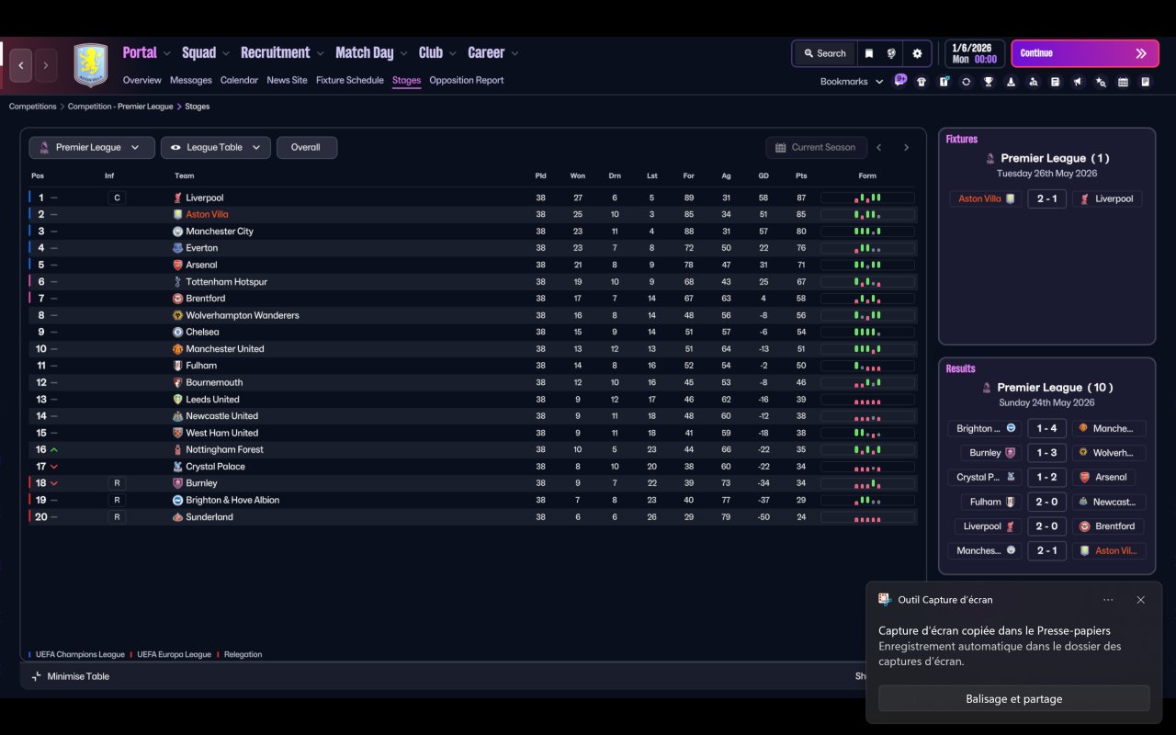The height and width of the screenshot is (735, 1176).
Task: Open the bookmark icon beside Search
Action: [x=868, y=53]
